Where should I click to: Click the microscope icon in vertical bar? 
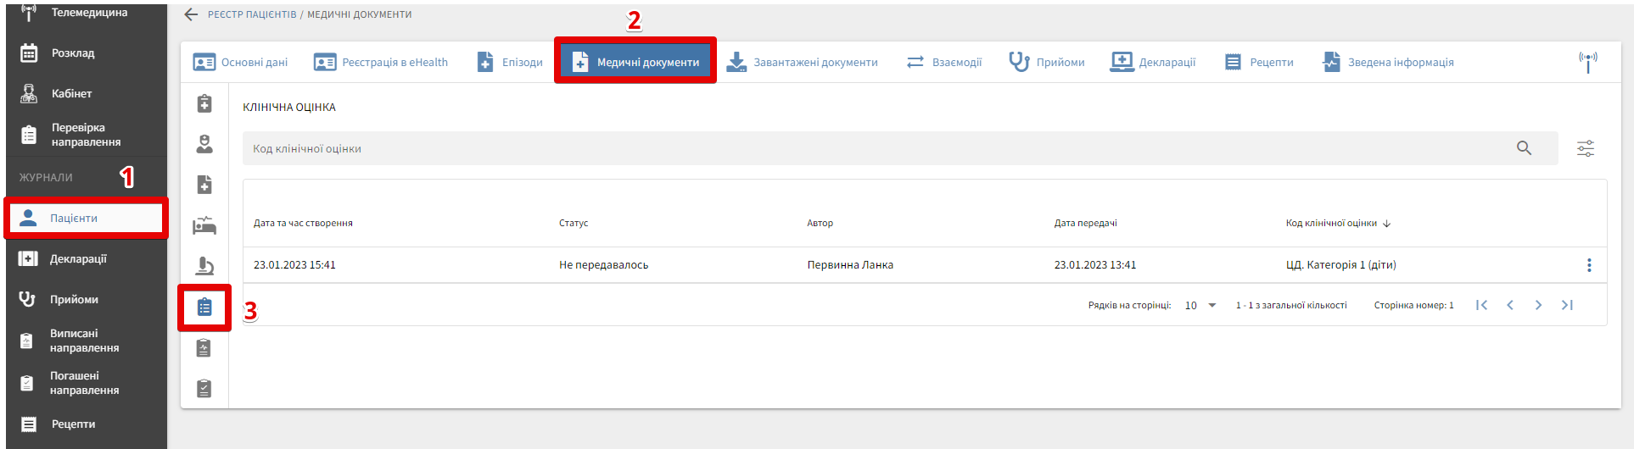pos(204,266)
